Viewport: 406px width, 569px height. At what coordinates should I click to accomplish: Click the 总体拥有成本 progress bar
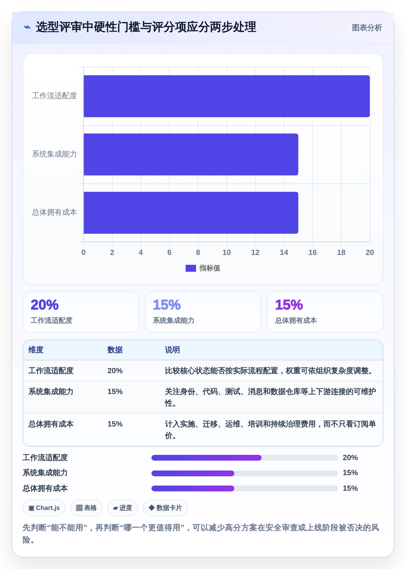(245, 488)
